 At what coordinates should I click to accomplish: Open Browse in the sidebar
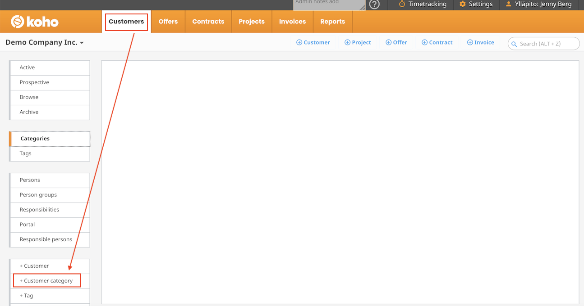pyautogui.click(x=50, y=97)
